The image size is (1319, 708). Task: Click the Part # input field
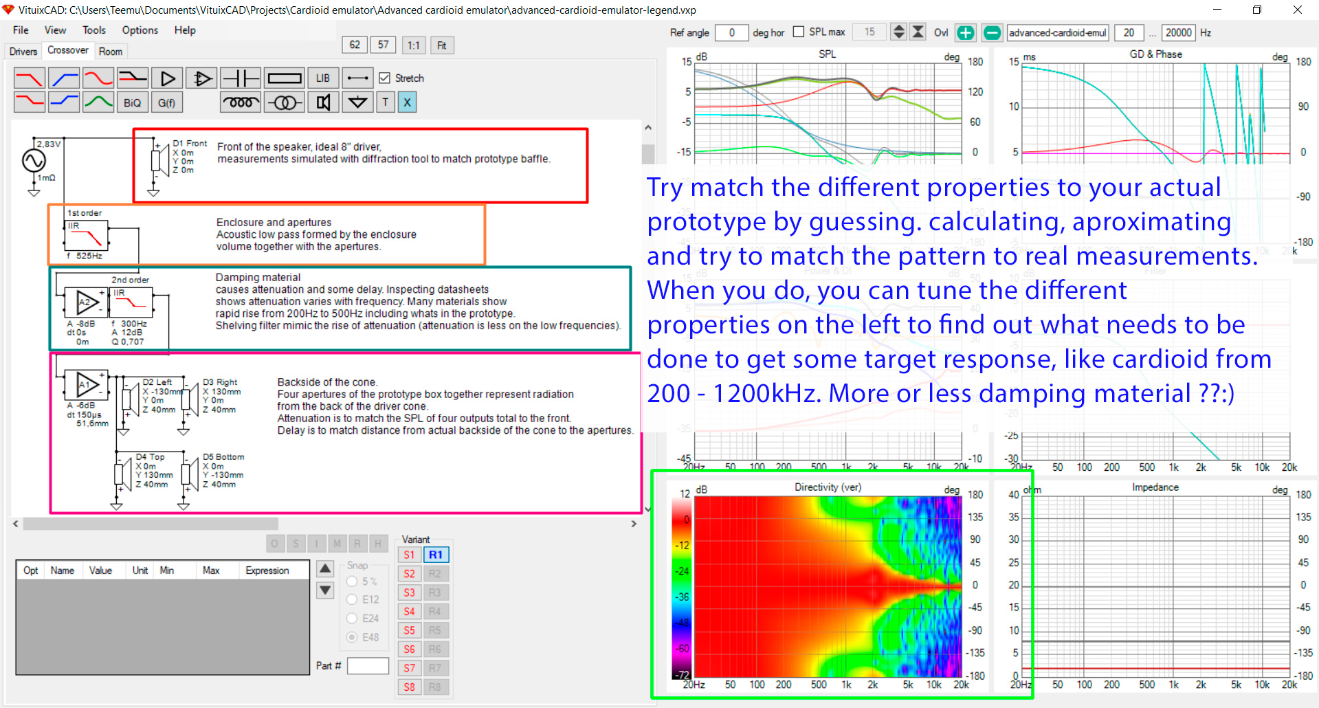click(x=368, y=665)
